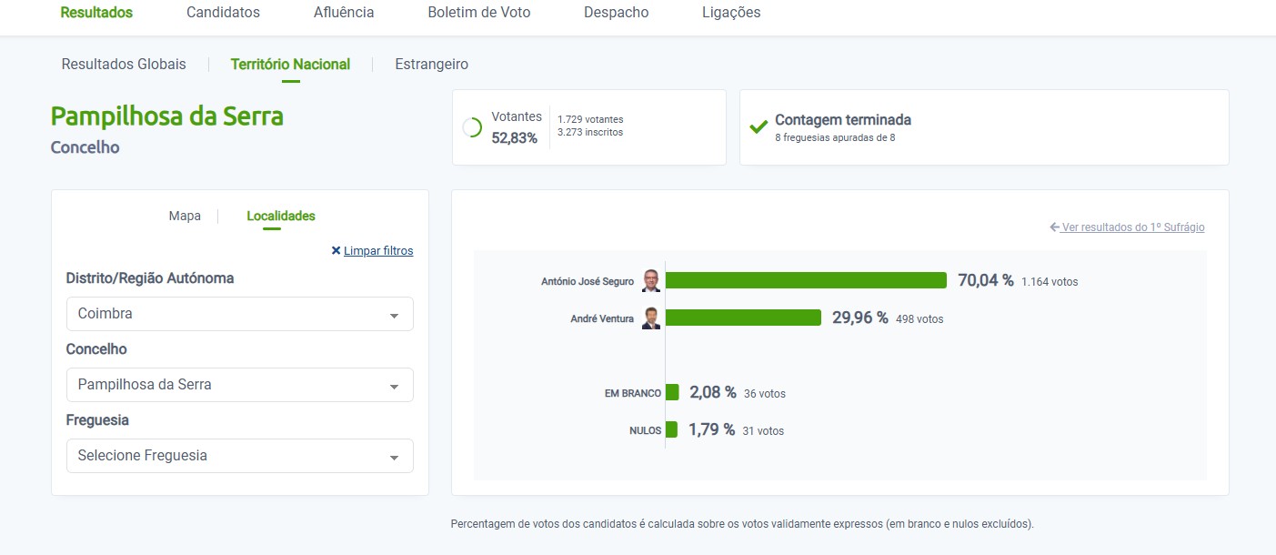
Task: Expand the Selecione Freguesia dropdown
Action: click(239, 456)
